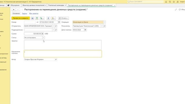Viewport: 185px width, 104px height.
Task: Close the Платежный календарь tab
Action: click(66, 5)
